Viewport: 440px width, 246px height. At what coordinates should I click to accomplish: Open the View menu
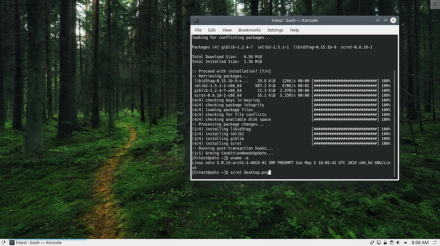pyautogui.click(x=227, y=30)
